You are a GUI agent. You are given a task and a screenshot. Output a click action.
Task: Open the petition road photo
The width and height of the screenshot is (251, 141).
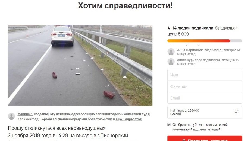click(80, 65)
